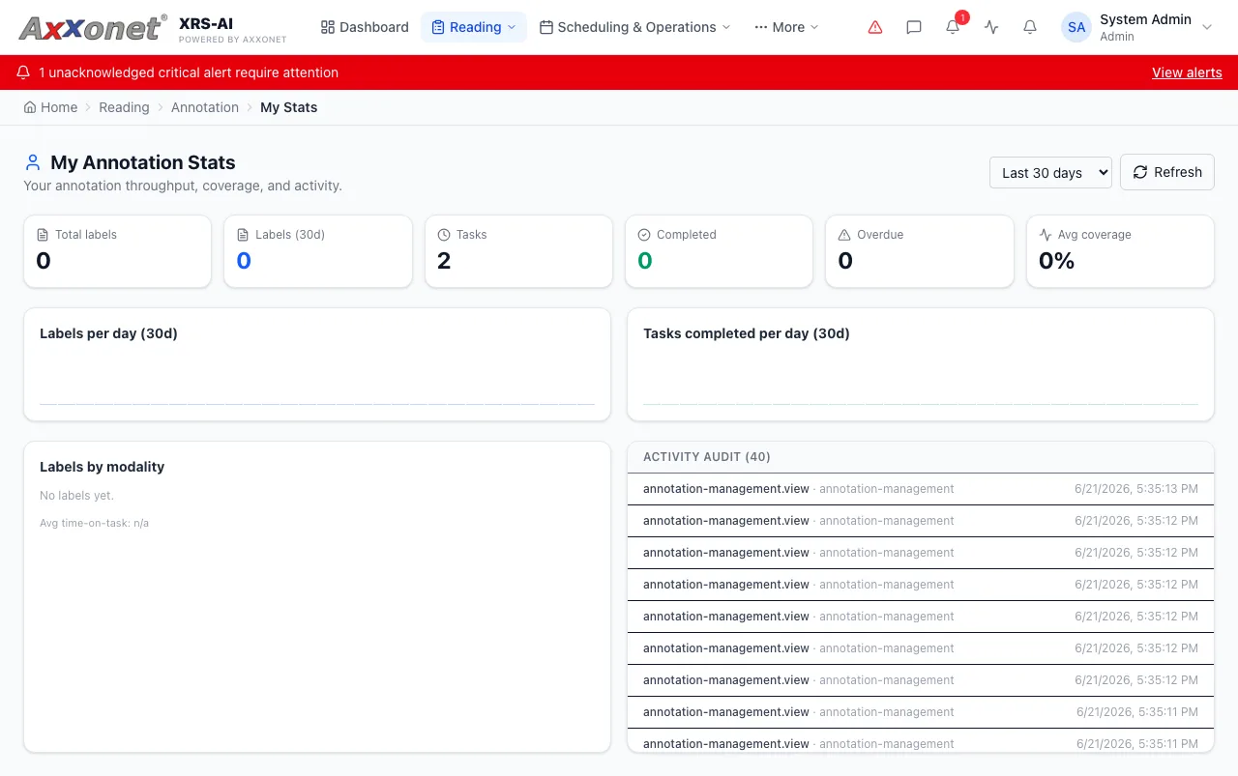
Task: Click 'Avg time-on-task: n/a' text
Action: pyautogui.click(x=94, y=523)
